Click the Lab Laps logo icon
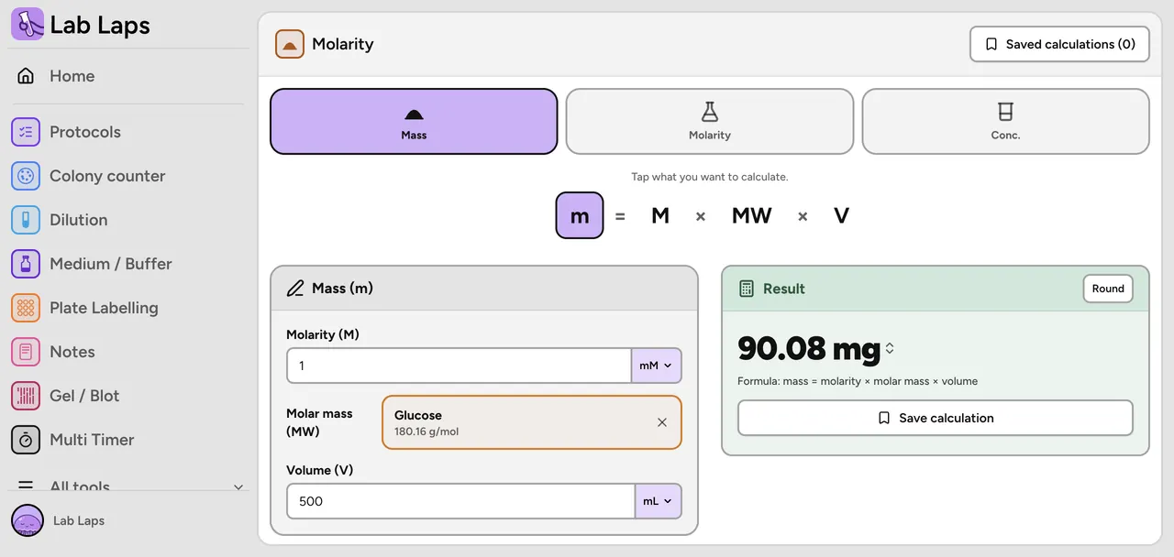This screenshot has height=557, width=1174. pyautogui.click(x=28, y=24)
